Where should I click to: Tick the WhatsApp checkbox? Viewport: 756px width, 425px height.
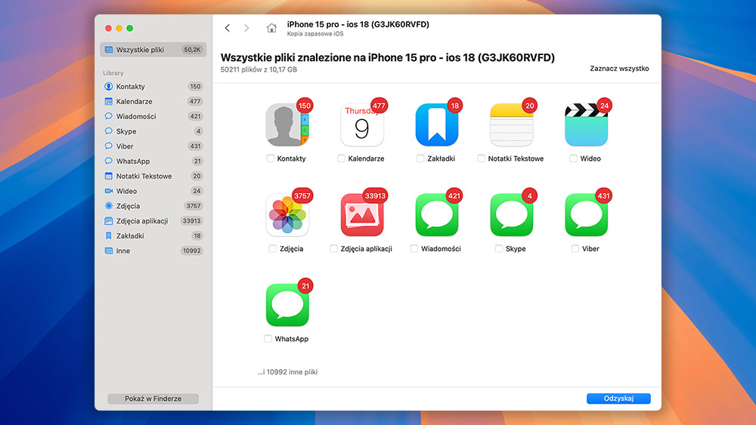point(268,339)
